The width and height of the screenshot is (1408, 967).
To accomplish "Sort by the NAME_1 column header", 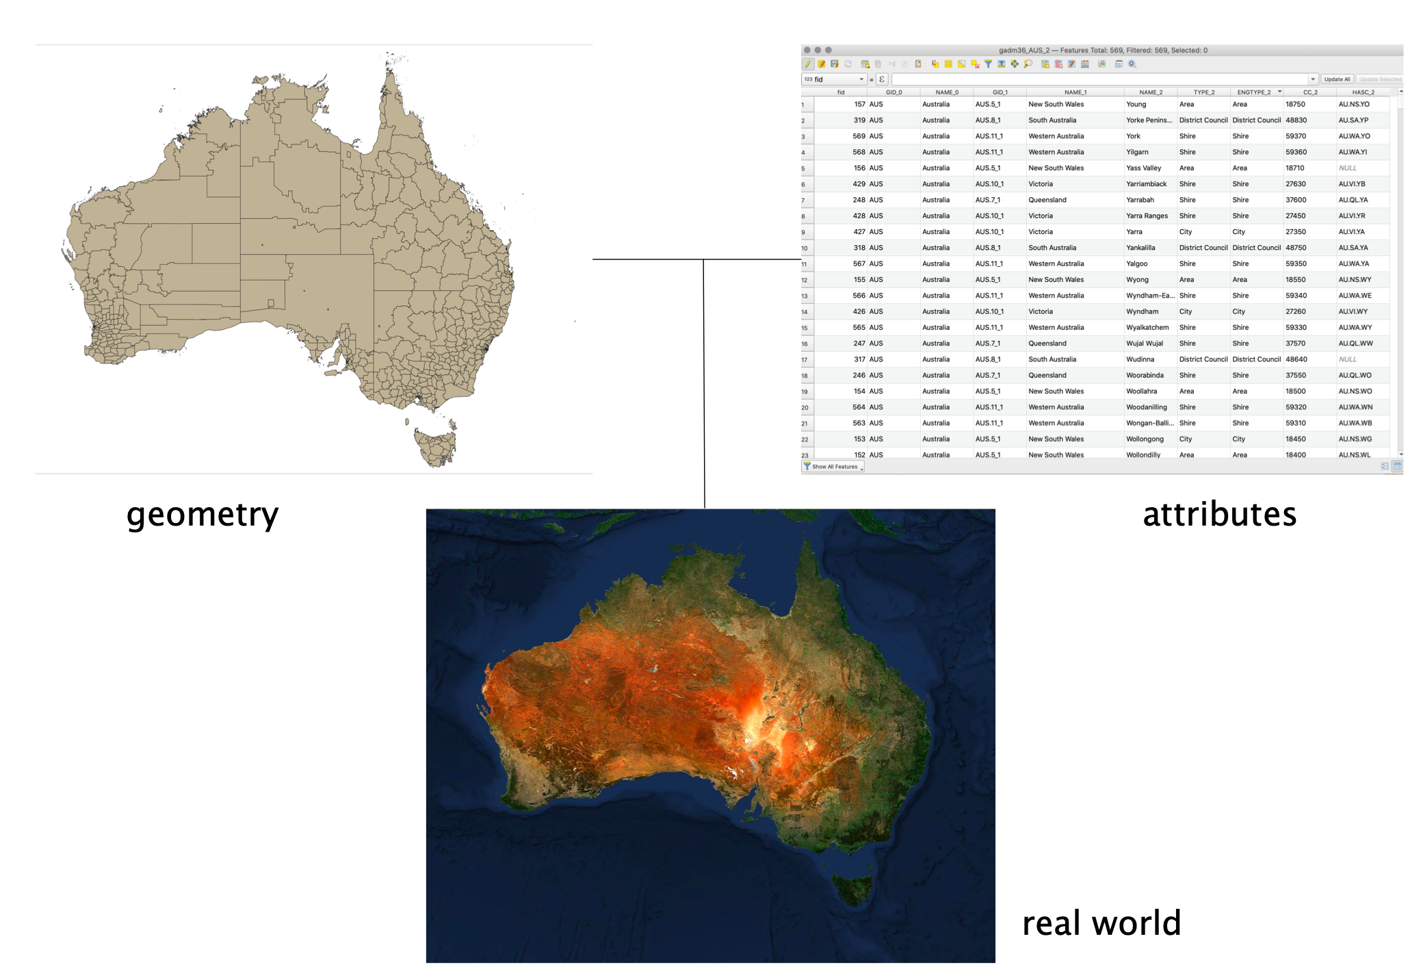I will coord(1075,92).
